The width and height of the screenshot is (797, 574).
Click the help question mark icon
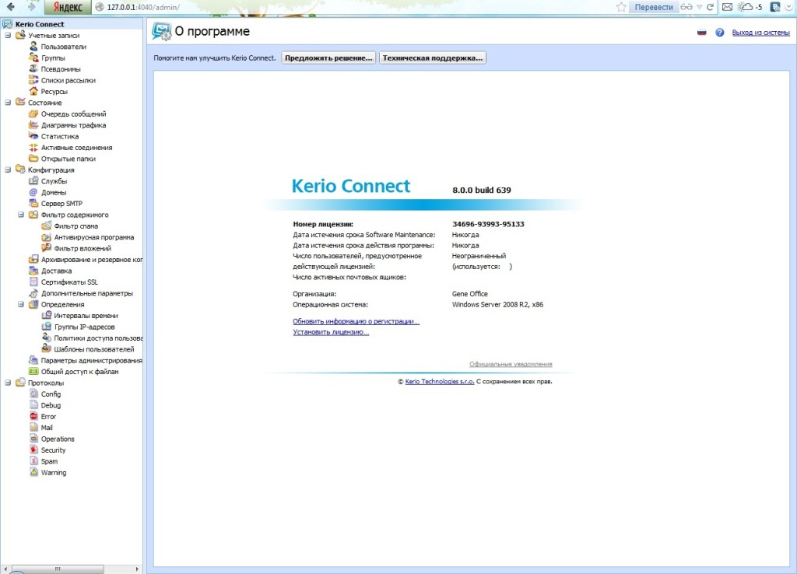tap(720, 33)
